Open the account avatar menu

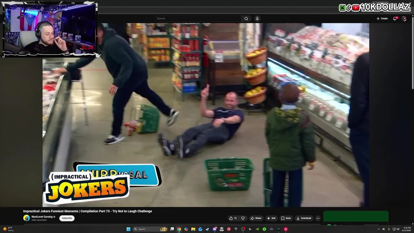coord(404,18)
